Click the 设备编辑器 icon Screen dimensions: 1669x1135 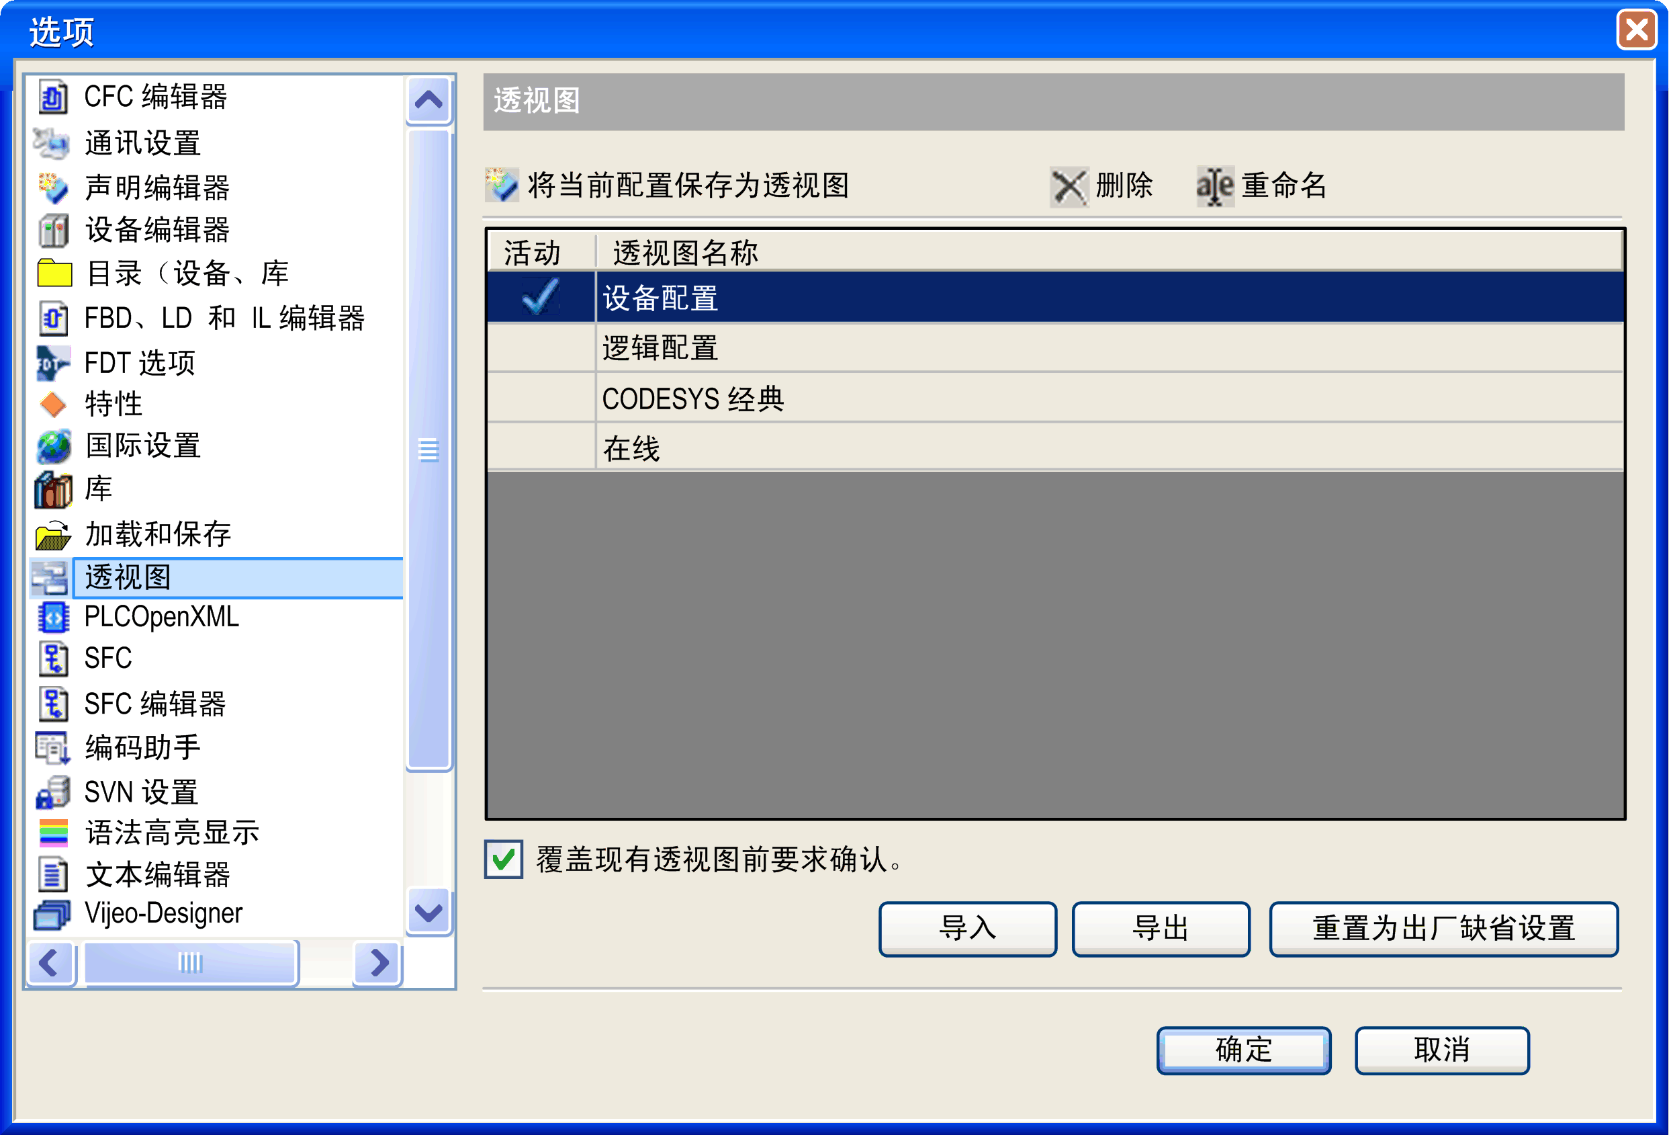point(53,230)
